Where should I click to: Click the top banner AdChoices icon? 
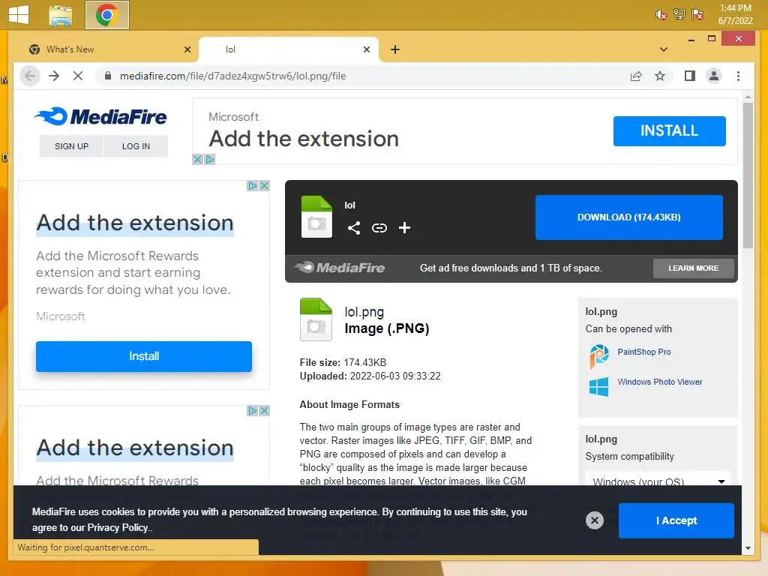click(x=210, y=159)
